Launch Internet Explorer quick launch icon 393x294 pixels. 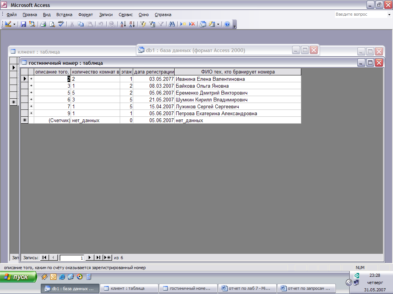[x=62, y=277]
